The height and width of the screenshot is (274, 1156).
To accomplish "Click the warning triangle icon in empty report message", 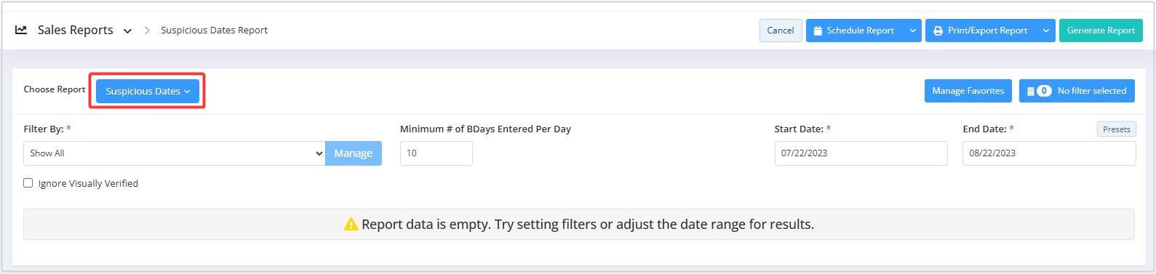I will [x=351, y=225].
